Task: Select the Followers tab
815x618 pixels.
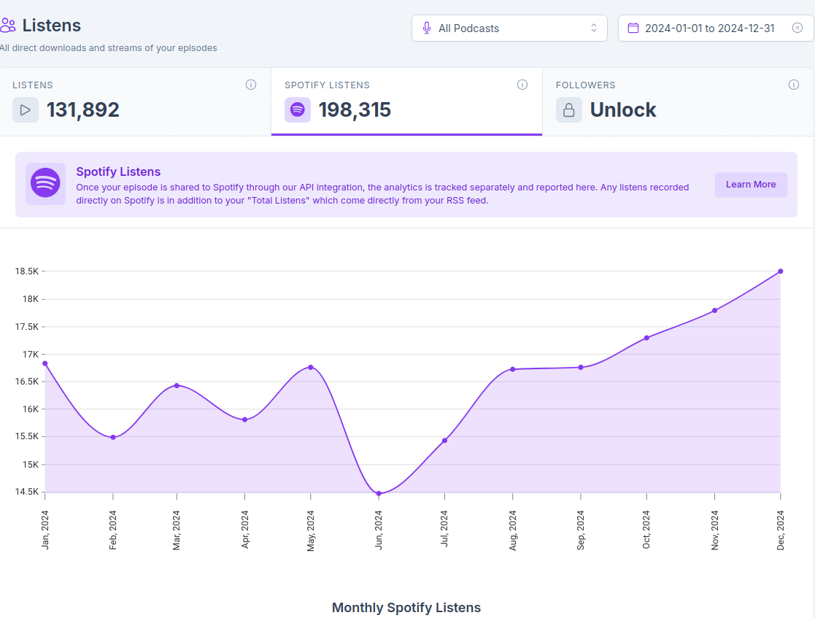Action: coord(677,101)
